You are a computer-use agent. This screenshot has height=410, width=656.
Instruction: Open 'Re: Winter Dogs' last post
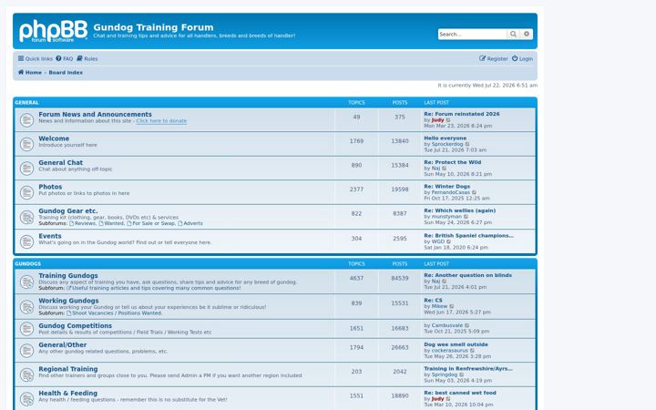click(446, 187)
